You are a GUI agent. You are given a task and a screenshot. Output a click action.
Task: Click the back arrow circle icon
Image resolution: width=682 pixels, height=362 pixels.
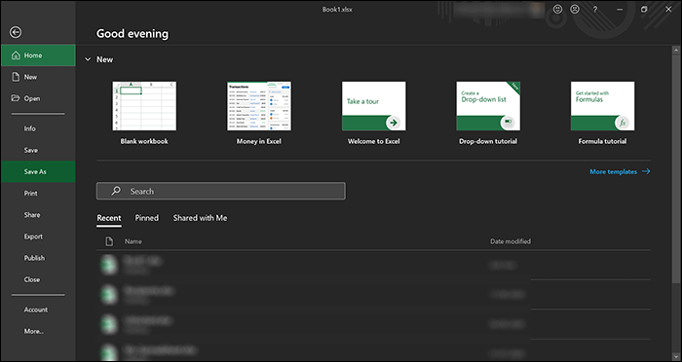click(16, 32)
